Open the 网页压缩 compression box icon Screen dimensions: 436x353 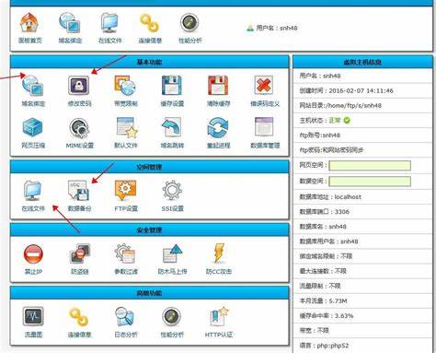coord(33,127)
